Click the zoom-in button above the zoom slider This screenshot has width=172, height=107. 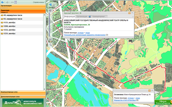(50, 11)
